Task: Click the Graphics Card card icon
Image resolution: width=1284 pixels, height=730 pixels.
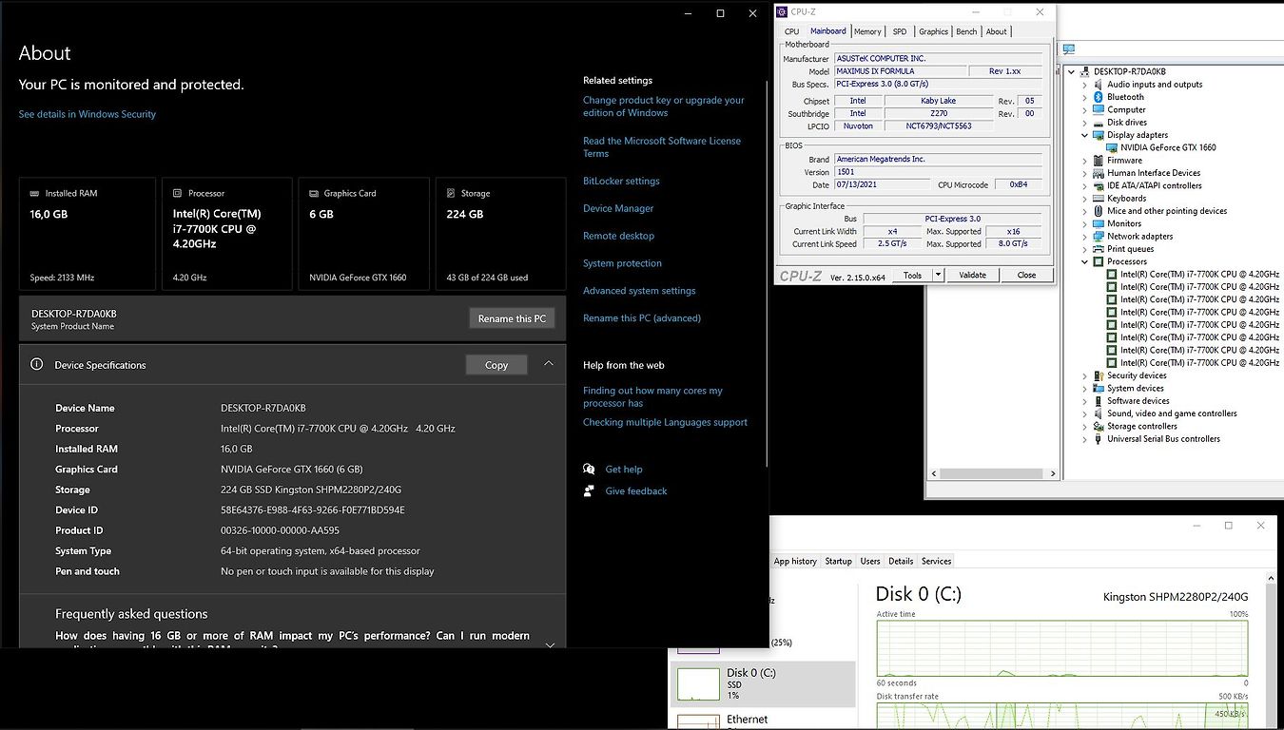Action: tap(314, 193)
